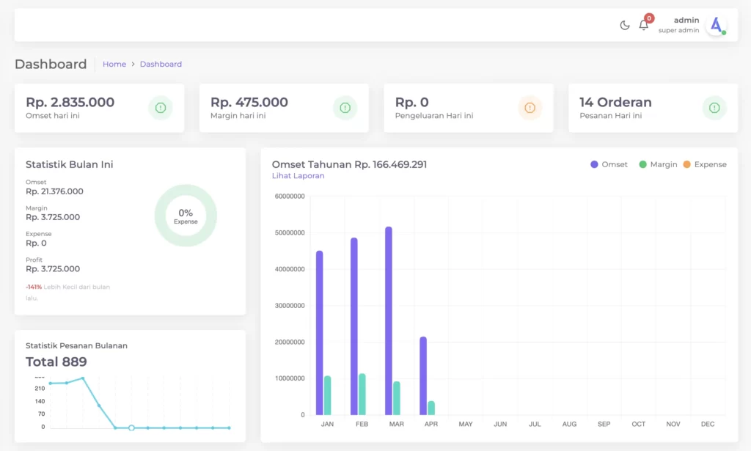Click the Margin hari ini info icon
The height and width of the screenshot is (451, 751).
click(345, 108)
